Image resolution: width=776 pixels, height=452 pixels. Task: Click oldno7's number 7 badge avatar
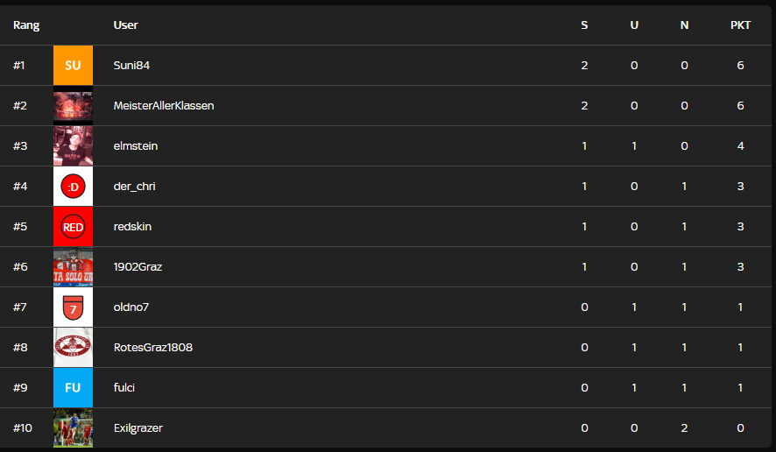coord(73,307)
